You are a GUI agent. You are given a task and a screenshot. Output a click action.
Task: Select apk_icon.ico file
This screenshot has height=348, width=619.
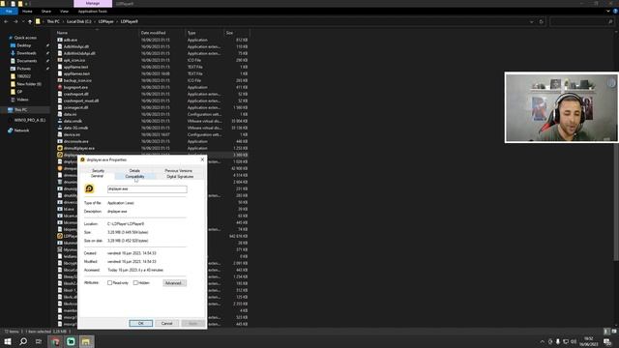point(74,60)
